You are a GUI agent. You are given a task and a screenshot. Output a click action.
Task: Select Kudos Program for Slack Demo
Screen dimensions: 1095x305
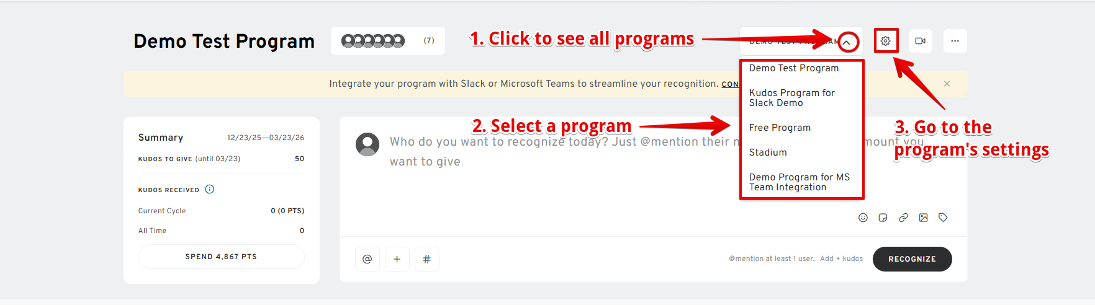point(791,98)
